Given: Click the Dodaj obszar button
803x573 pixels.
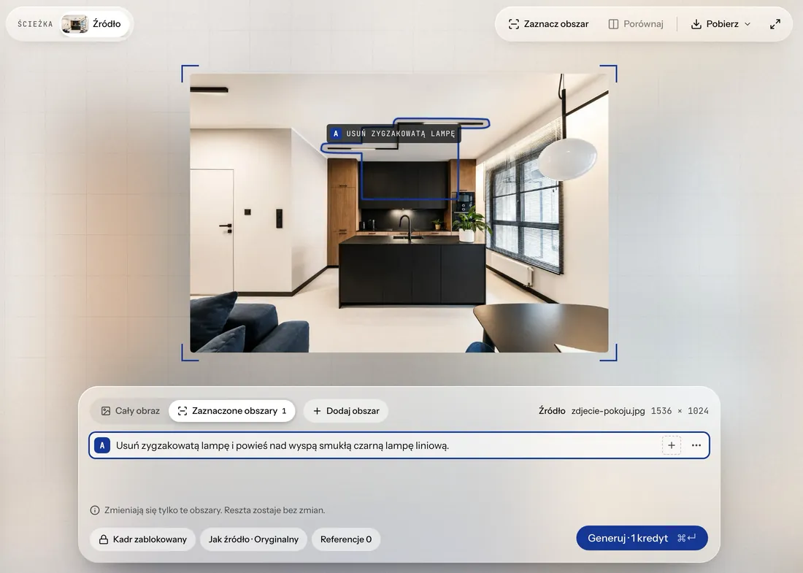Looking at the screenshot, I should 346,411.
